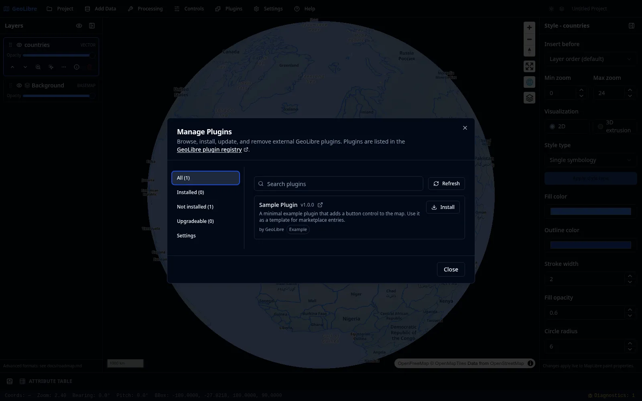Image resolution: width=642 pixels, height=401 pixels.
Task: Toggle globe projection button
Action: [x=530, y=82]
